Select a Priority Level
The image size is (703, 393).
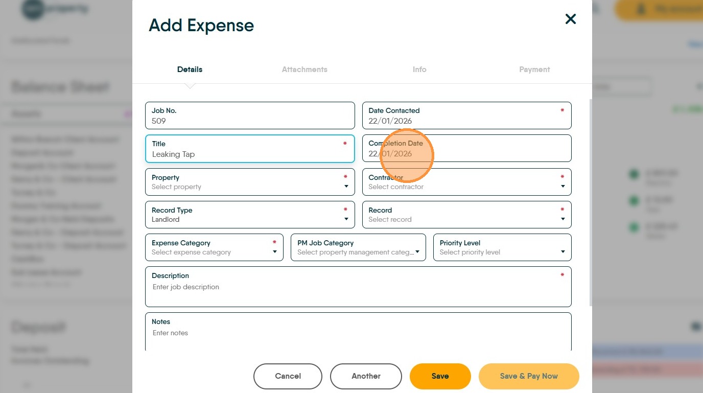point(502,248)
